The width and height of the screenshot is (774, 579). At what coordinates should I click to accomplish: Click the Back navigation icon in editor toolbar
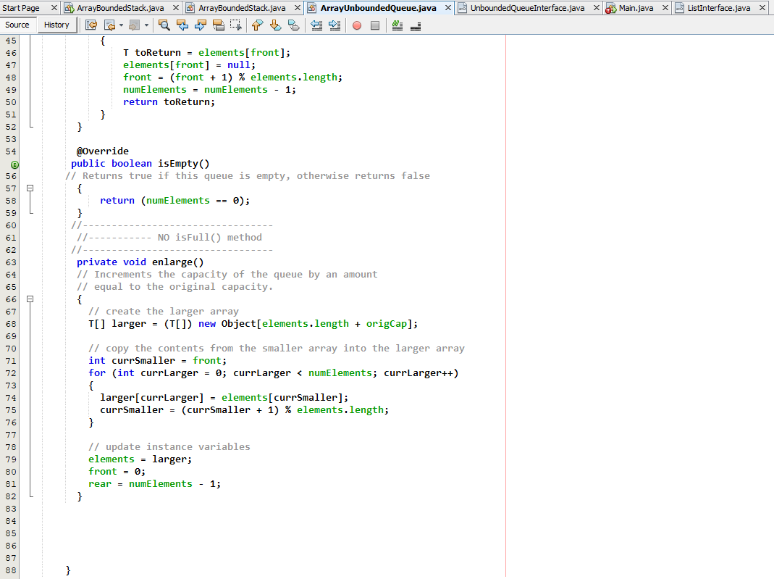(109, 25)
